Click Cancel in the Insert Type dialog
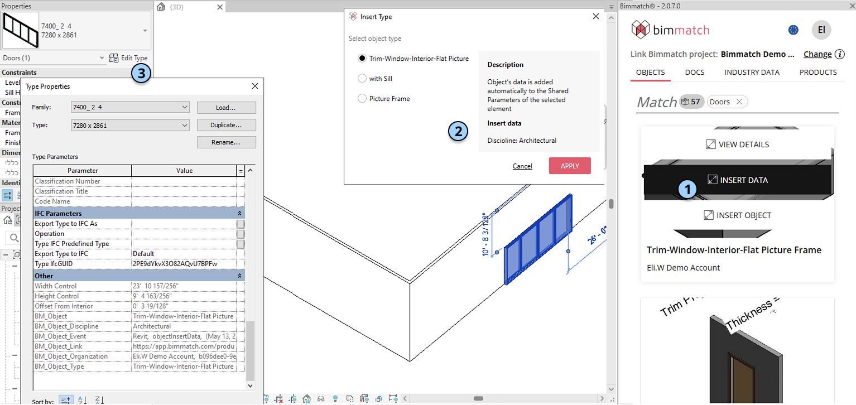 pyautogui.click(x=522, y=166)
